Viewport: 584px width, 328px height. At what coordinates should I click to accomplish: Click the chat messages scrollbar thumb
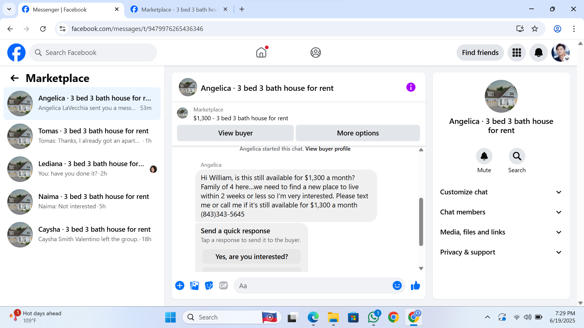pos(421,222)
